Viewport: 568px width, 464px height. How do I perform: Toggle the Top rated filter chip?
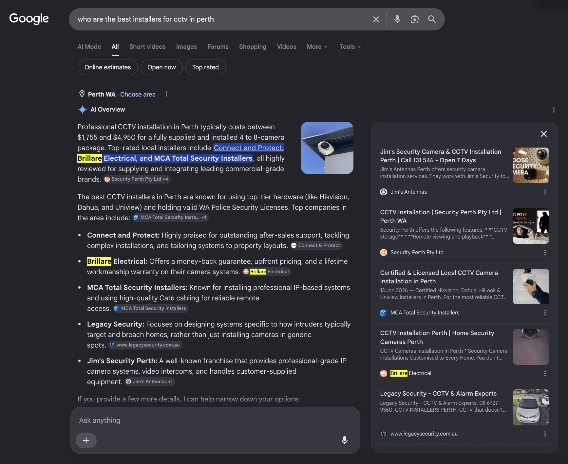[x=205, y=67]
